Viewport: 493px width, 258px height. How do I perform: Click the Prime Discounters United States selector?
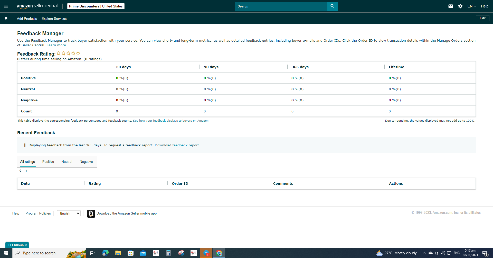tap(96, 6)
